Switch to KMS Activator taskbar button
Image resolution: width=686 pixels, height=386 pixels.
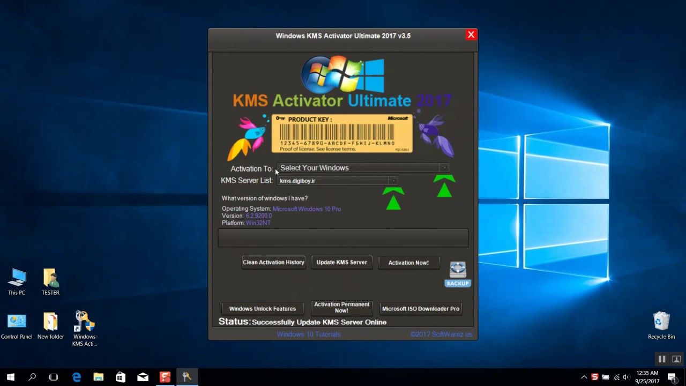point(187,377)
